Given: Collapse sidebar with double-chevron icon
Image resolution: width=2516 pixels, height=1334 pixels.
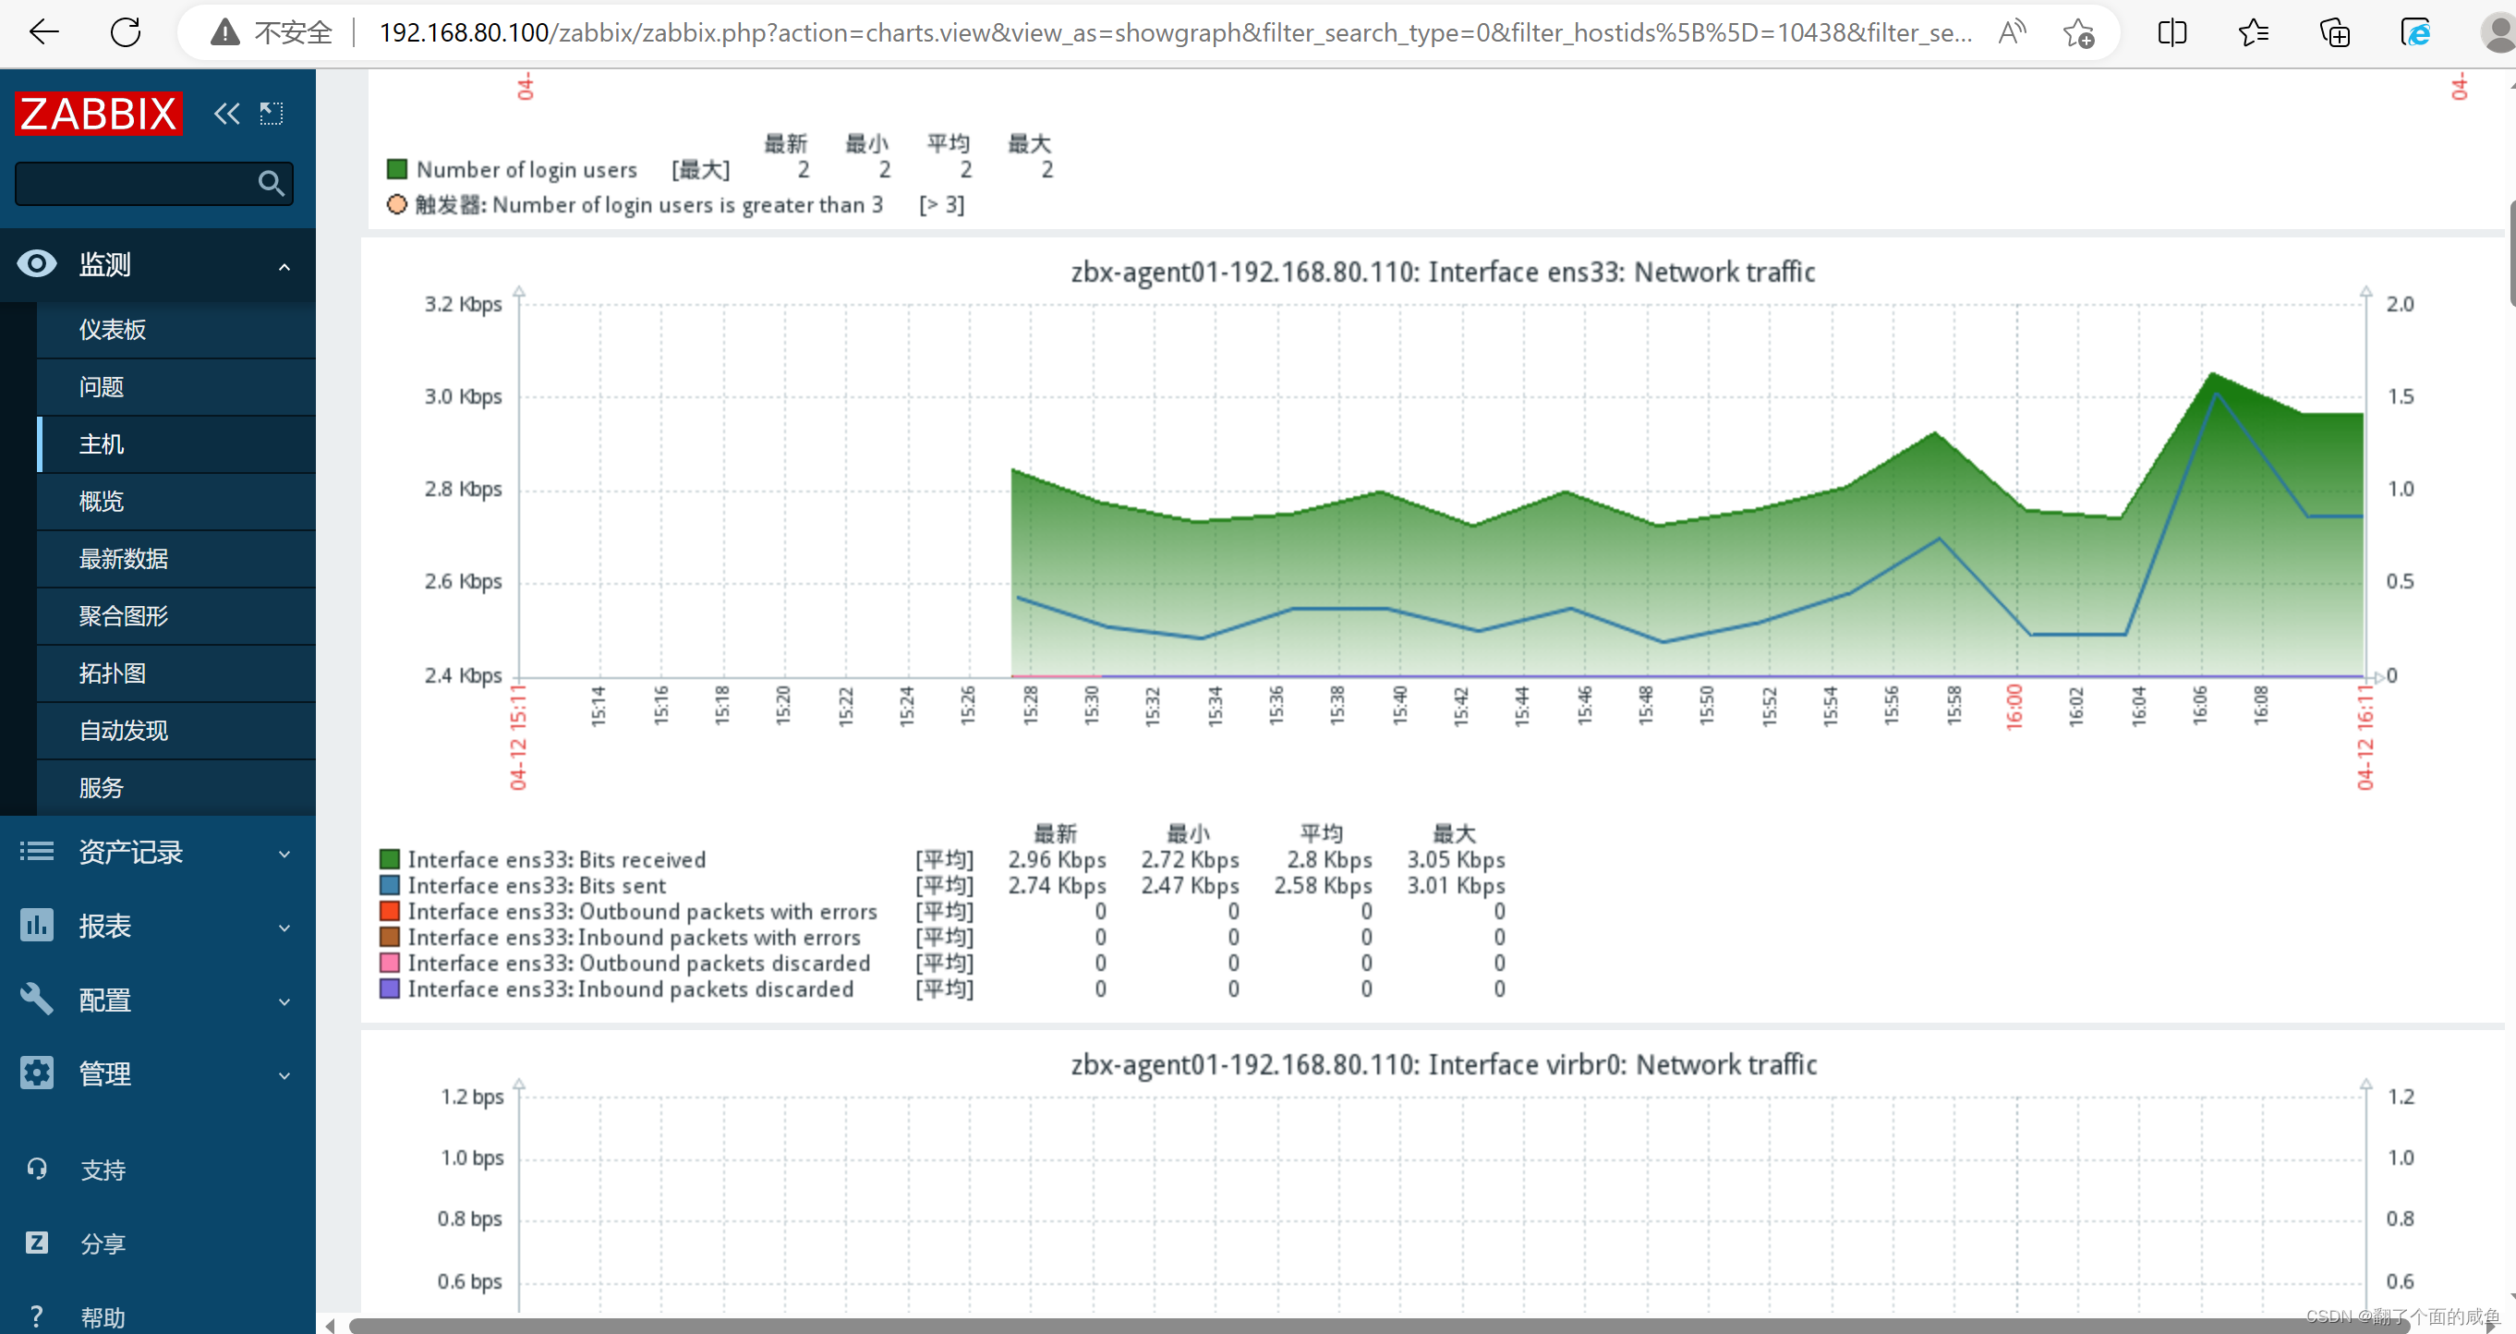Looking at the screenshot, I should click(x=226, y=115).
